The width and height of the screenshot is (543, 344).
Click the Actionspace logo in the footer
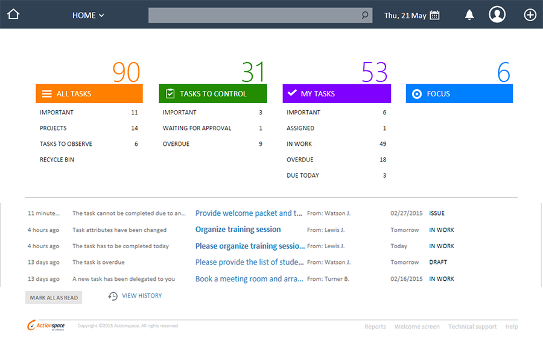coord(46,326)
